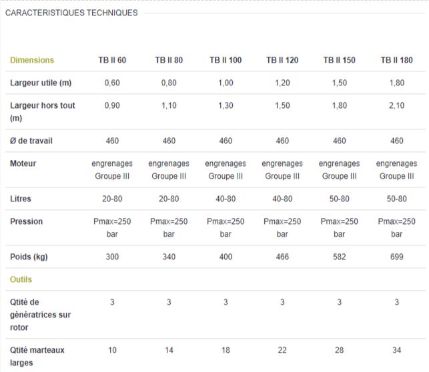Viewport: 429px width, 372px height.
Task: Click the Qtité de génératrices sur rotor label
Action: pos(40,314)
